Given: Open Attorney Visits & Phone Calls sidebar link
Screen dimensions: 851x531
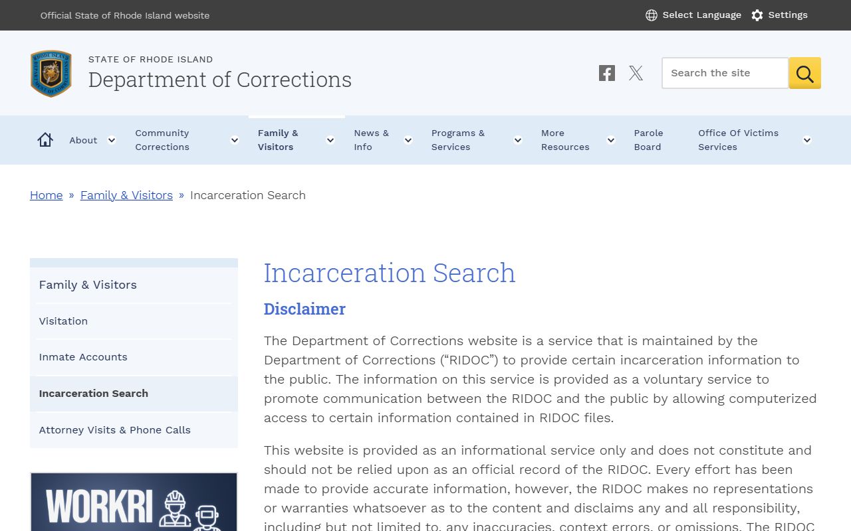Looking at the screenshot, I should pyautogui.click(x=134, y=430).
